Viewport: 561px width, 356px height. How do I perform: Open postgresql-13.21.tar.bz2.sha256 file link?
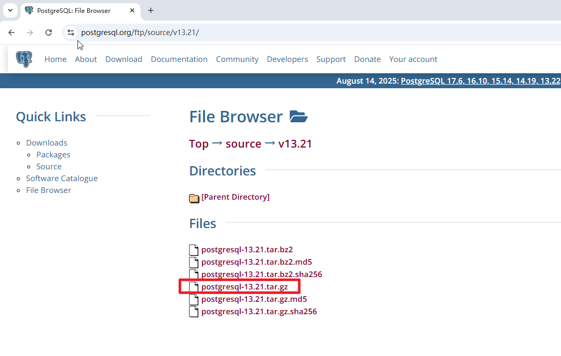[261, 274]
